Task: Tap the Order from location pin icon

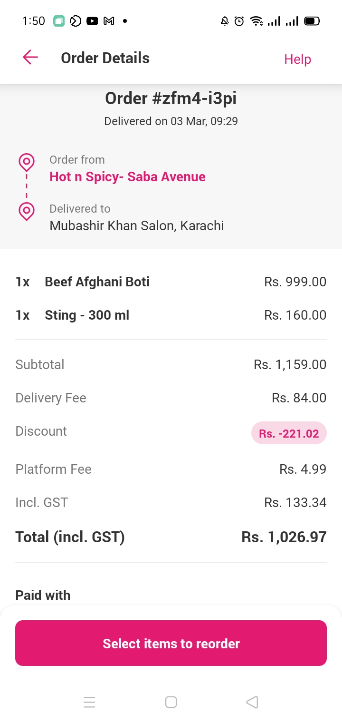Action: click(27, 163)
